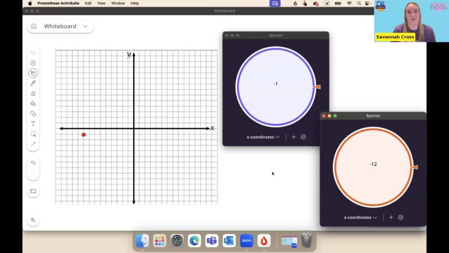Select the Pen tool in whiteboard toolbar

[33, 83]
